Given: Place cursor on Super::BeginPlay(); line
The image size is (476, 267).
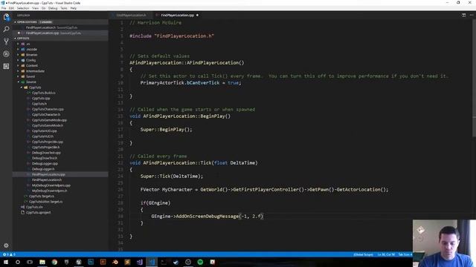Looking at the screenshot, I should [x=166, y=130].
